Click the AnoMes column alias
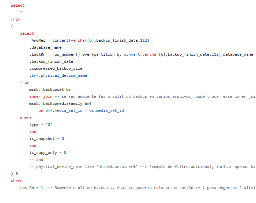Screen dimensions: 256x203 pyautogui.click(x=38, y=41)
